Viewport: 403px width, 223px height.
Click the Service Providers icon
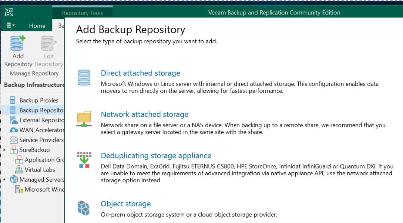[x=14, y=140]
